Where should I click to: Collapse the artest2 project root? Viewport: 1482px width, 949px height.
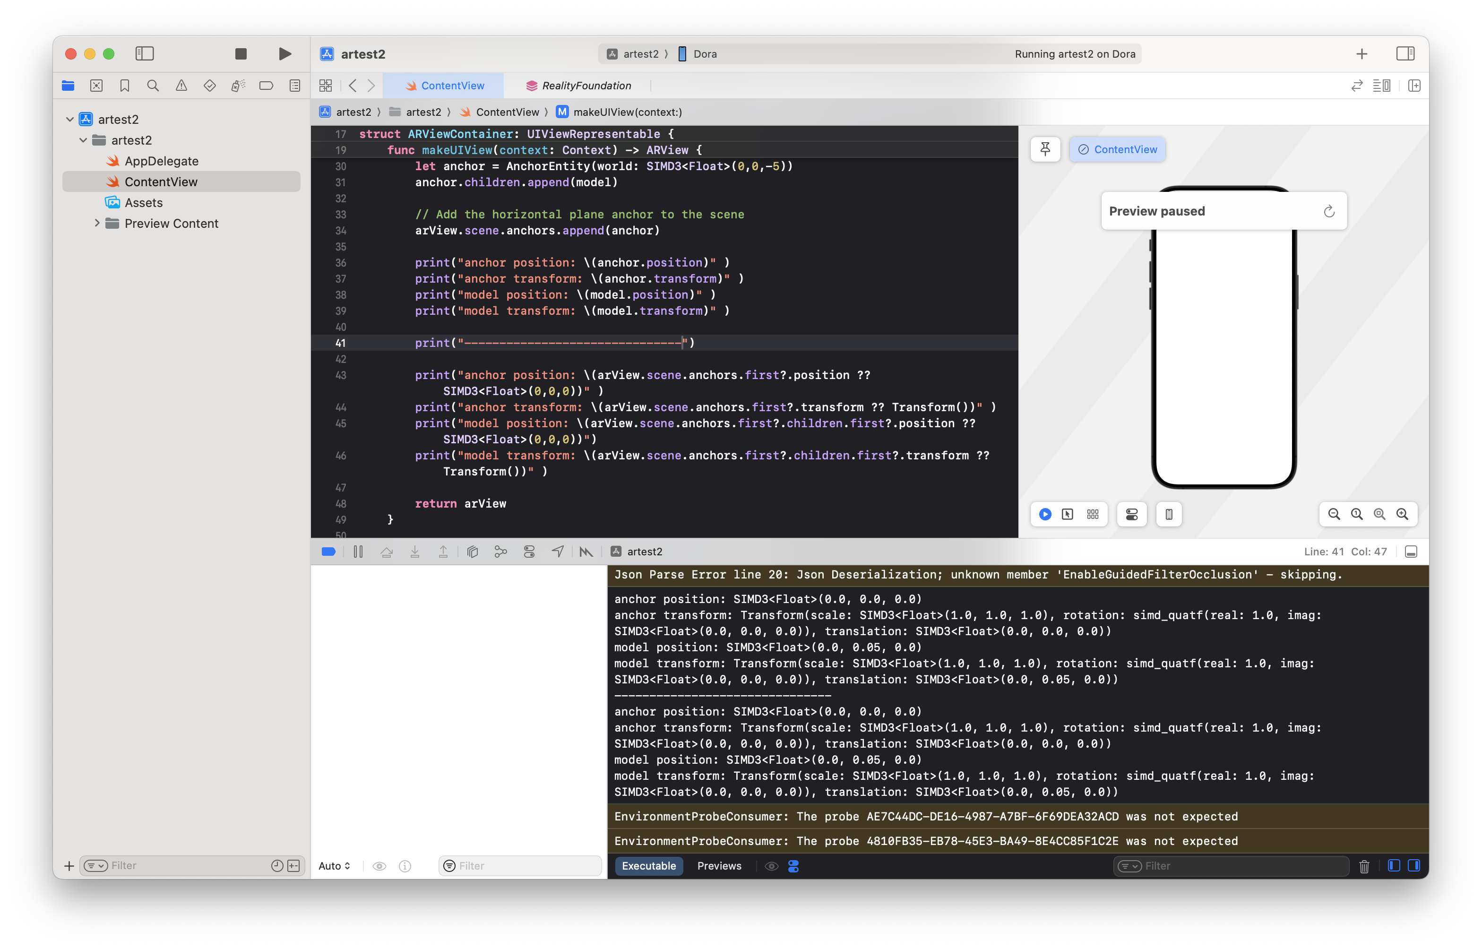[x=69, y=119]
